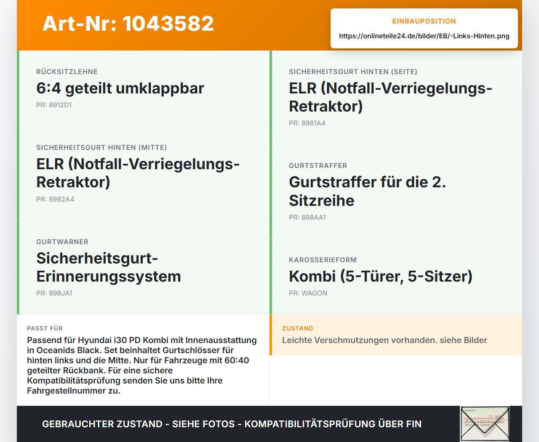This screenshot has width=539, height=442.
Task: Select the Art-Nr 1043582 heading
Action: coord(128,24)
